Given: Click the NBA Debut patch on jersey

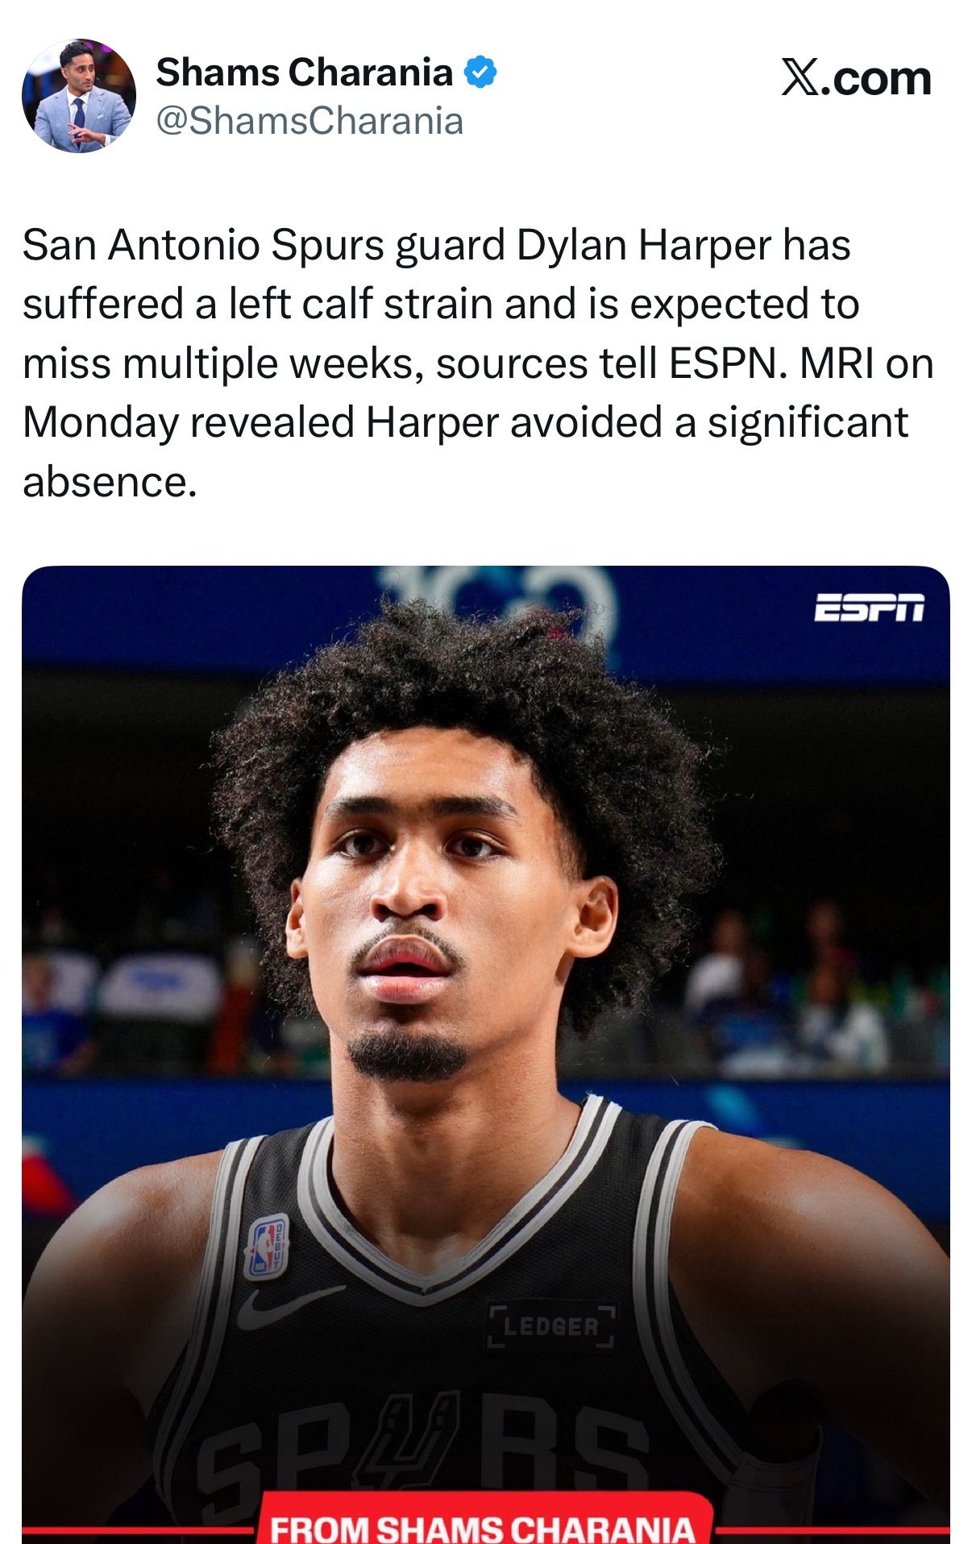Looking at the screenshot, I should [267, 1247].
